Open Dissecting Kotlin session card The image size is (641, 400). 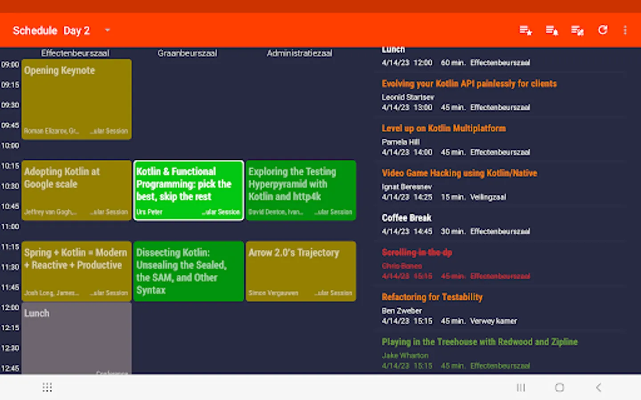pyautogui.click(x=189, y=271)
